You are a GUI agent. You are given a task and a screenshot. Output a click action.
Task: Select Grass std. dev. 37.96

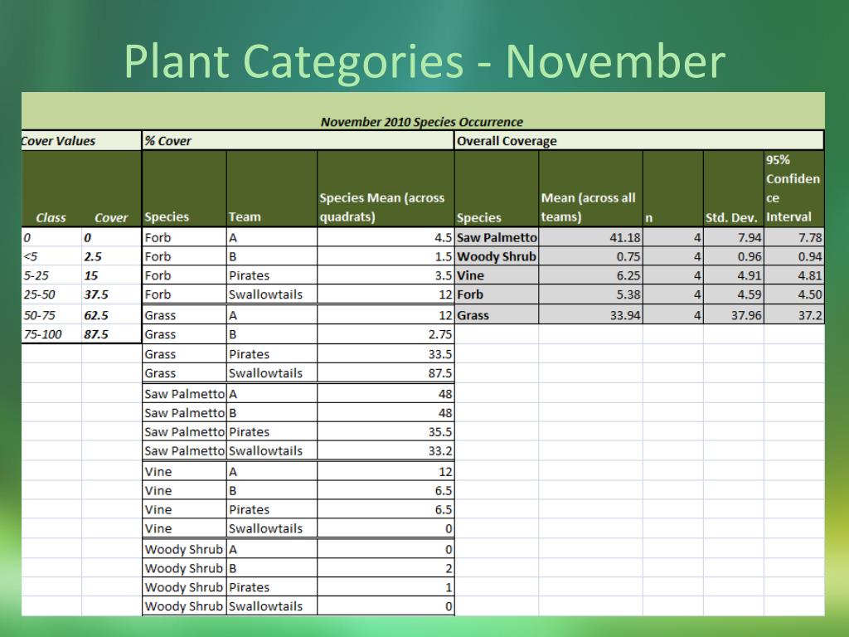pyautogui.click(x=734, y=315)
